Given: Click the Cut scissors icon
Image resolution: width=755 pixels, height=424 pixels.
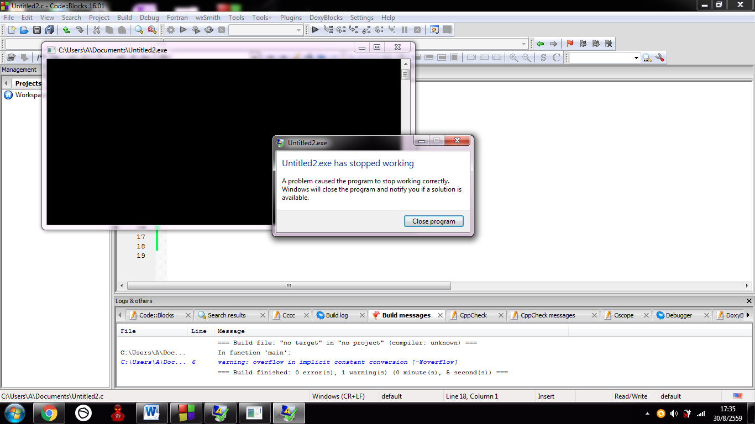Looking at the screenshot, I should click(97, 30).
